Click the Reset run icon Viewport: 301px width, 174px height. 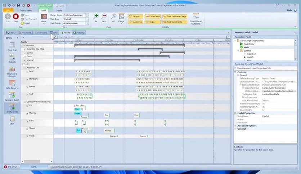22,23
